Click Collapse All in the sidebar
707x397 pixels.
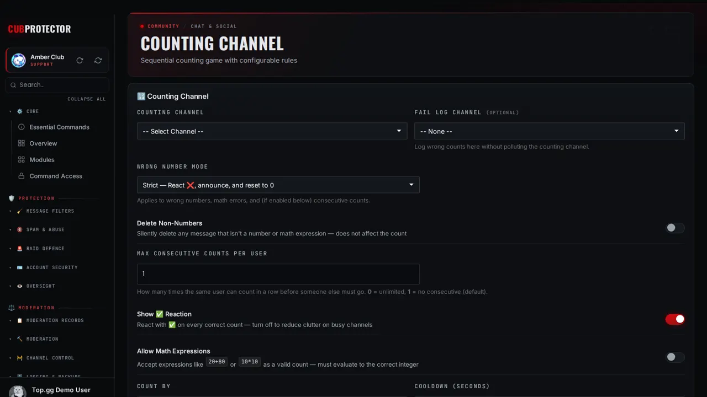coord(87,99)
